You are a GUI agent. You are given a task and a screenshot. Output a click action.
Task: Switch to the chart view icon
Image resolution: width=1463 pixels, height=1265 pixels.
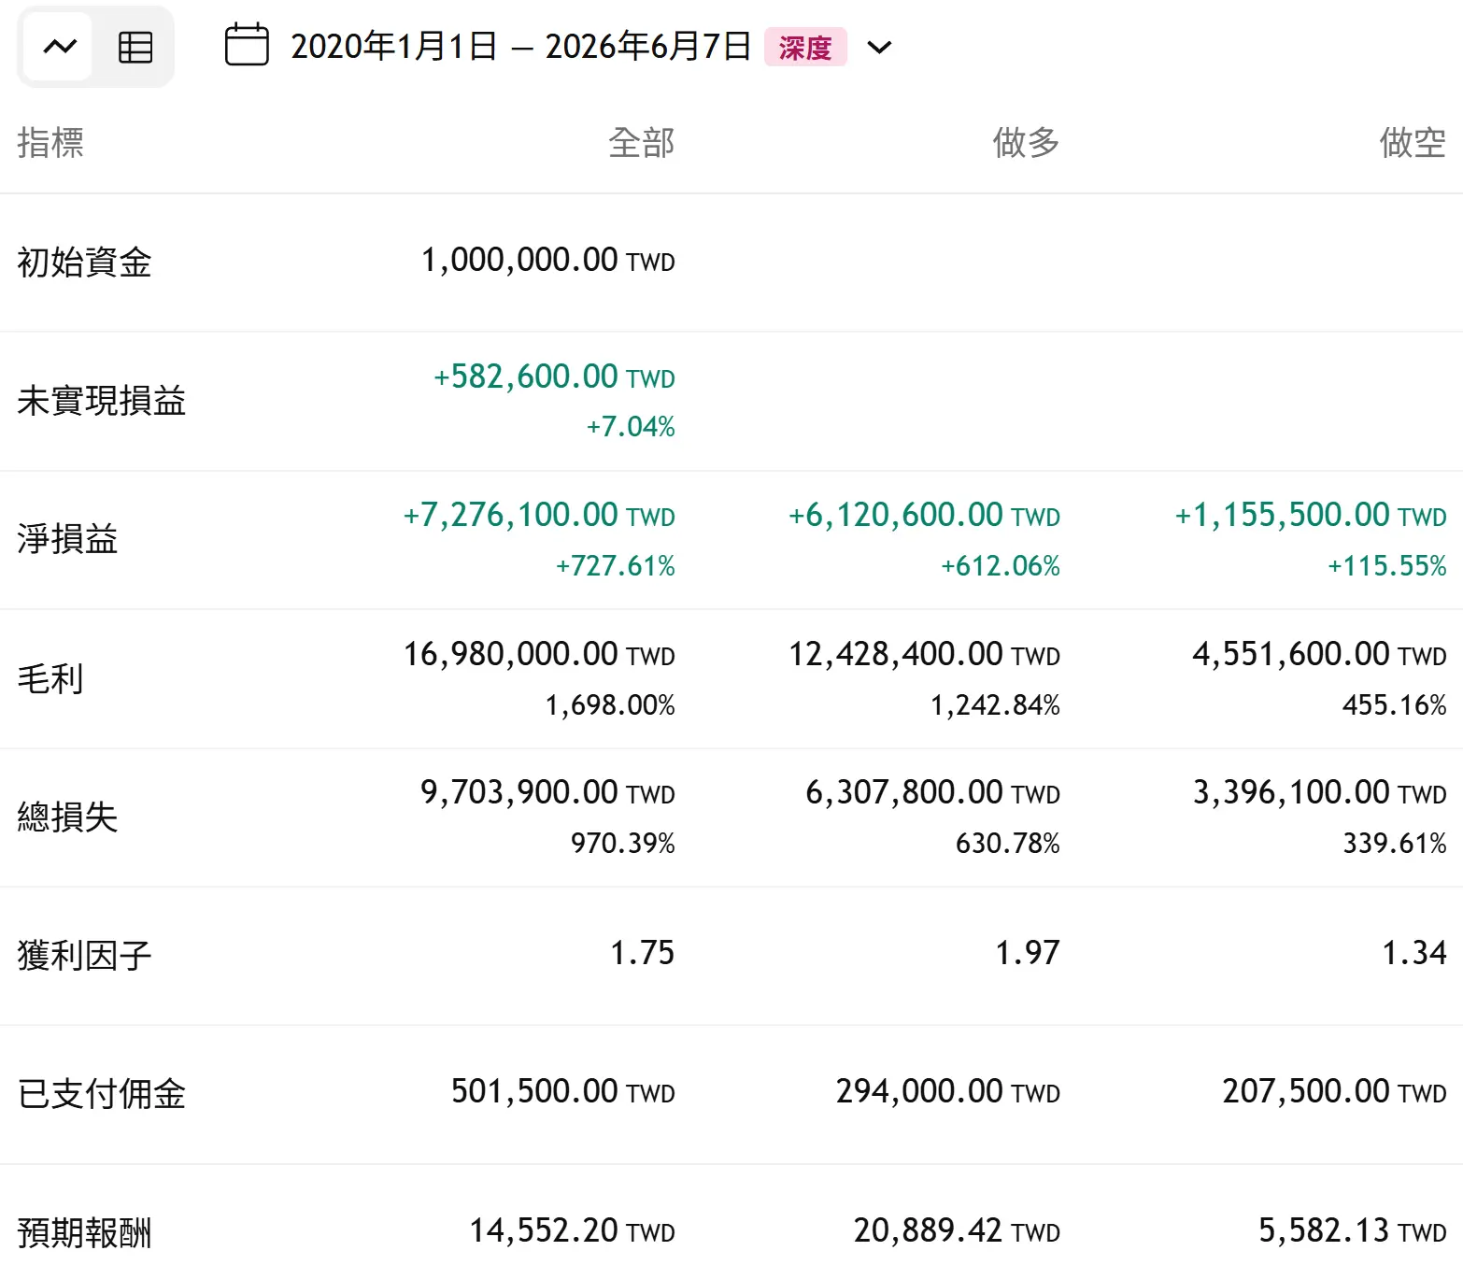[x=59, y=47]
